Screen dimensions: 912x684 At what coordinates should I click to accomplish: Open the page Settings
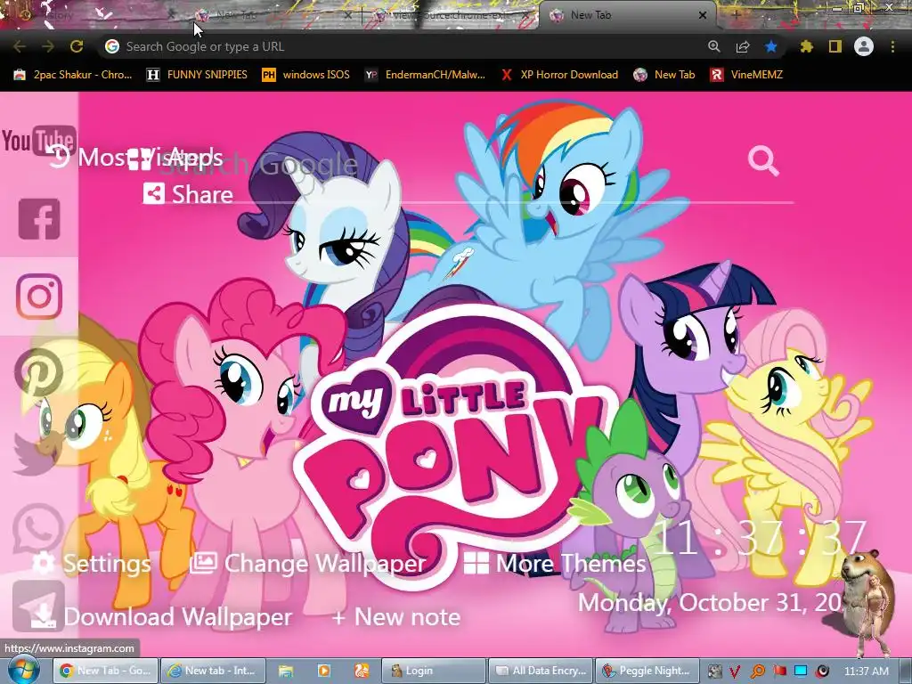[91, 563]
